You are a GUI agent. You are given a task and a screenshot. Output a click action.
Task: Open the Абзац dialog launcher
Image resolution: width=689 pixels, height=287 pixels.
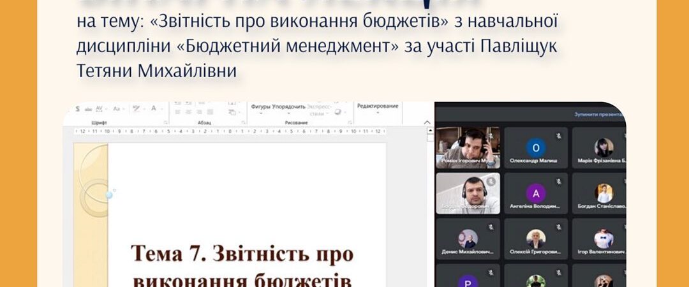tap(244, 122)
